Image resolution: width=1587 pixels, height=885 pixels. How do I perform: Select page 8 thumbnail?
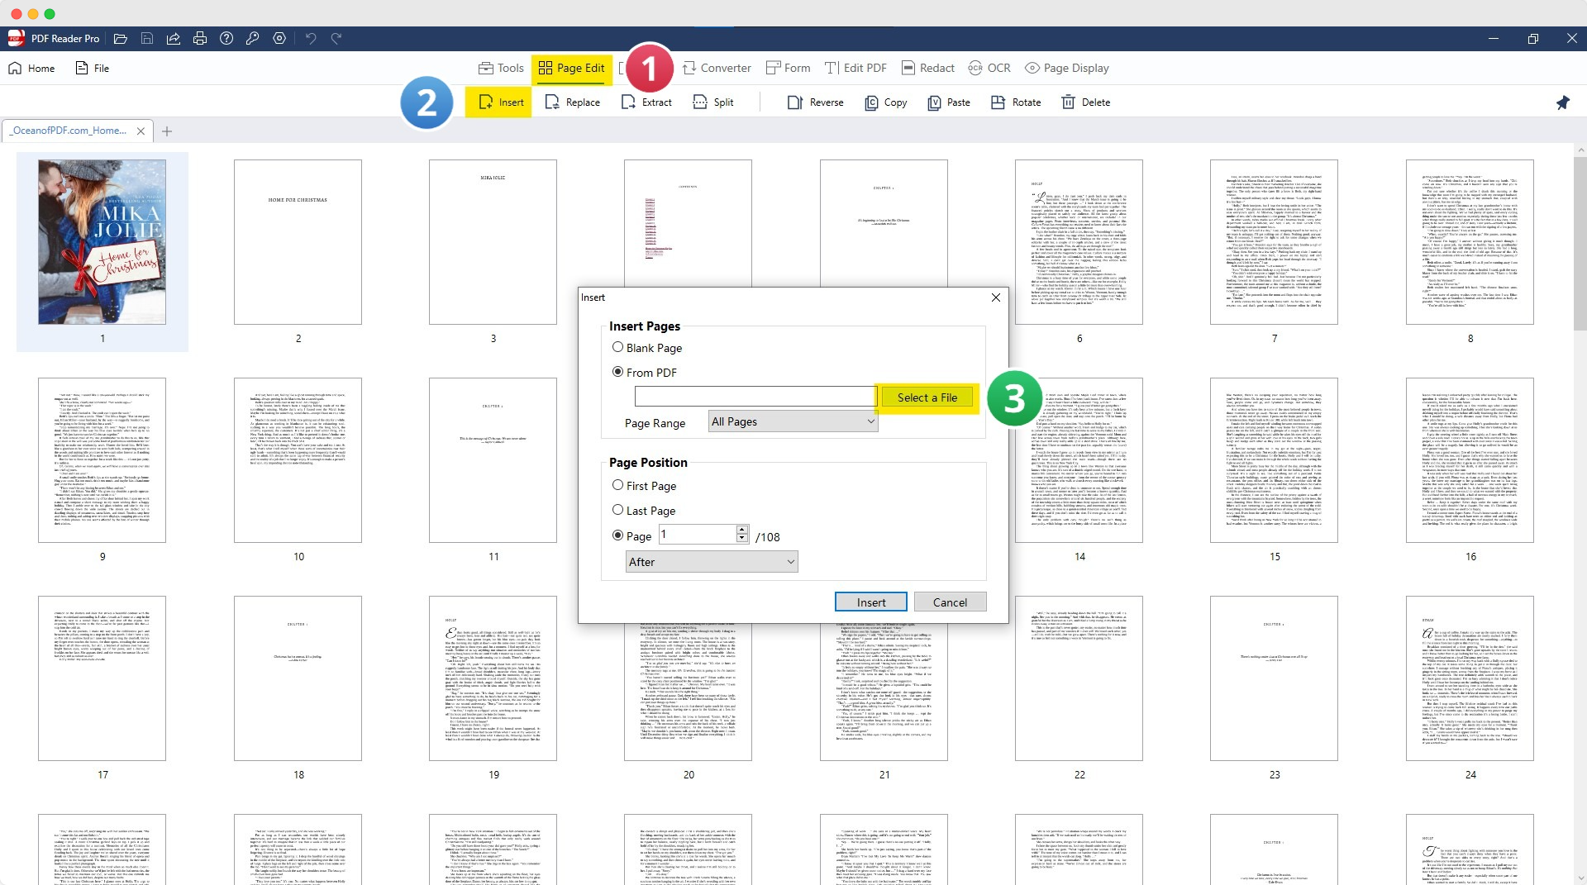point(1470,242)
